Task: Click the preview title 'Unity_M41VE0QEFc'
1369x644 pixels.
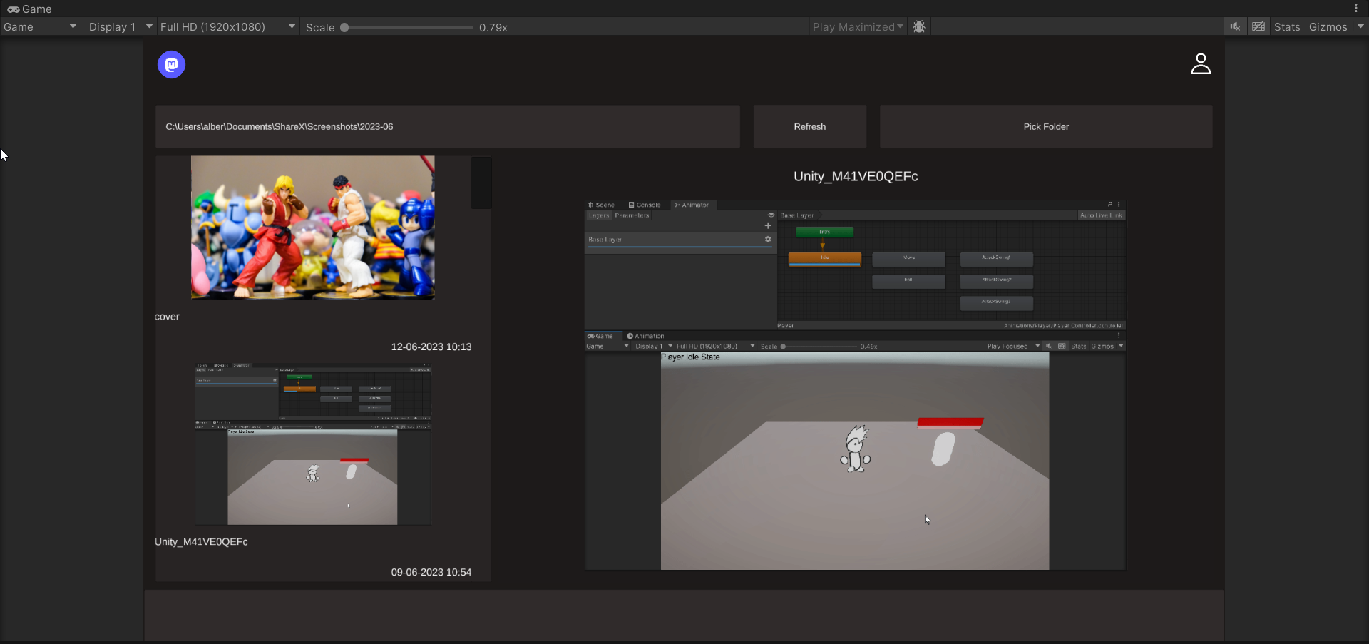Action: (856, 176)
